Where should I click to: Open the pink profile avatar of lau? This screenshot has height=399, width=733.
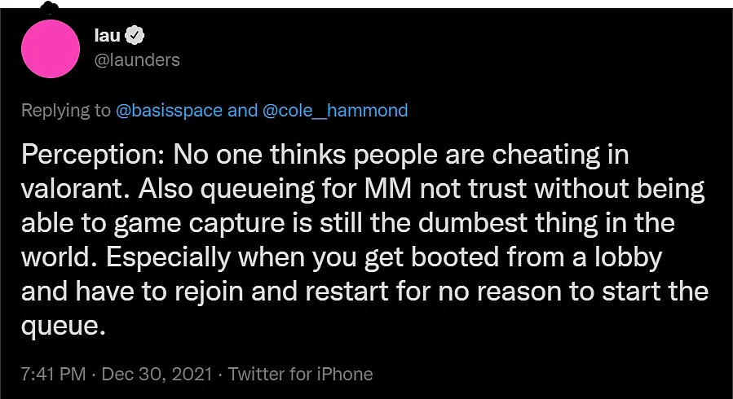tap(51, 49)
